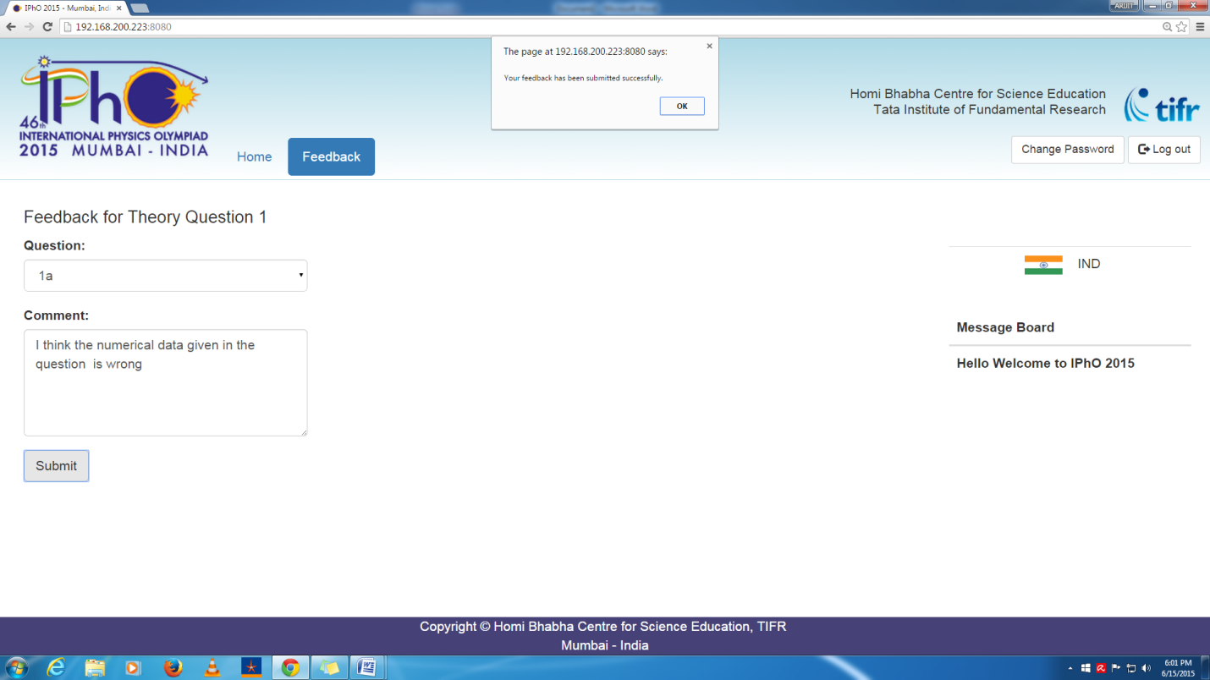Click the India flag icon
The width and height of the screenshot is (1210, 680).
click(x=1043, y=265)
